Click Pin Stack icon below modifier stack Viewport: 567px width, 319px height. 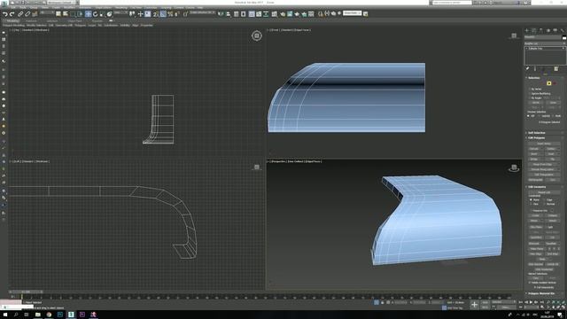[527, 69]
